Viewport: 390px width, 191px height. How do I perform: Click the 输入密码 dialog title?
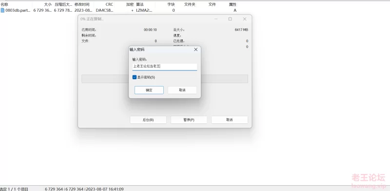tap(137, 50)
